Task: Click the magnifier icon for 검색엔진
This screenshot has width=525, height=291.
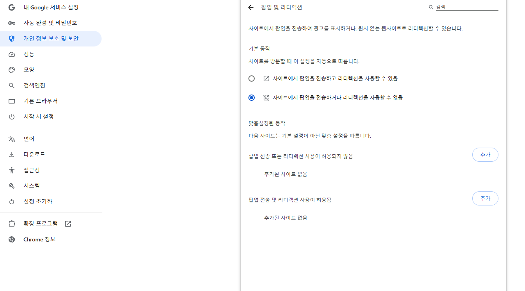Action: pyautogui.click(x=12, y=86)
